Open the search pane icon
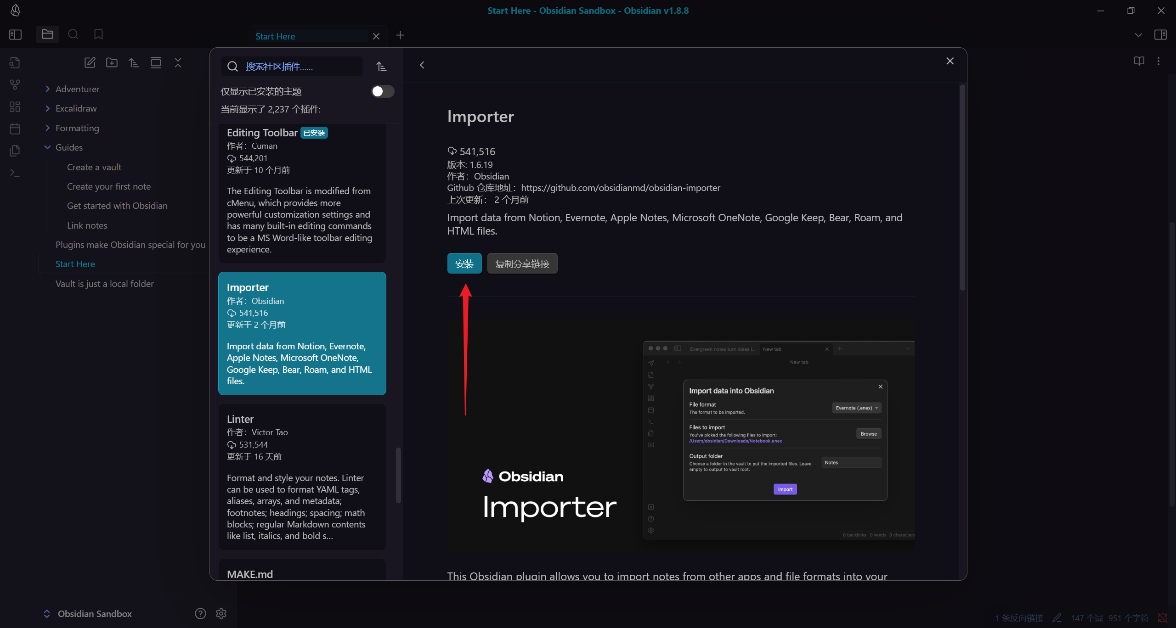1176x628 pixels. pos(73,34)
